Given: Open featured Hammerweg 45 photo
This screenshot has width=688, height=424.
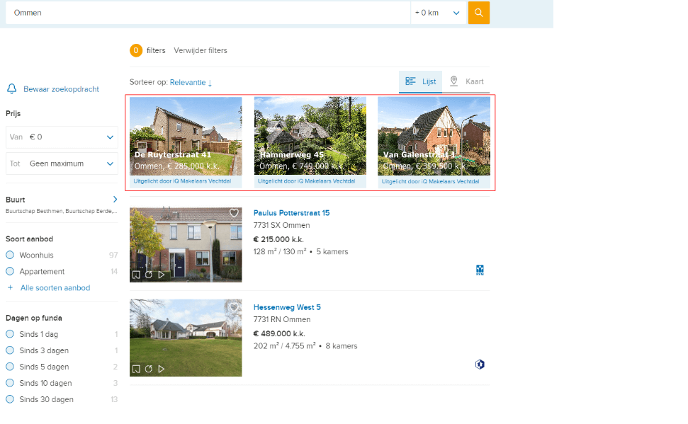Looking at the screenshot, I should pos(310,136).
